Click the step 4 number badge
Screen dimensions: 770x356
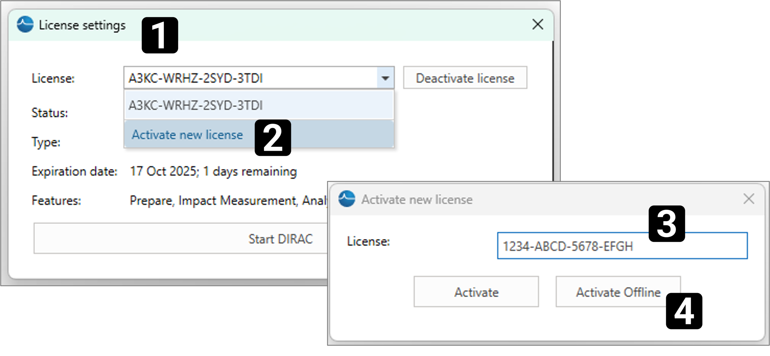click(x=684, y=311)
